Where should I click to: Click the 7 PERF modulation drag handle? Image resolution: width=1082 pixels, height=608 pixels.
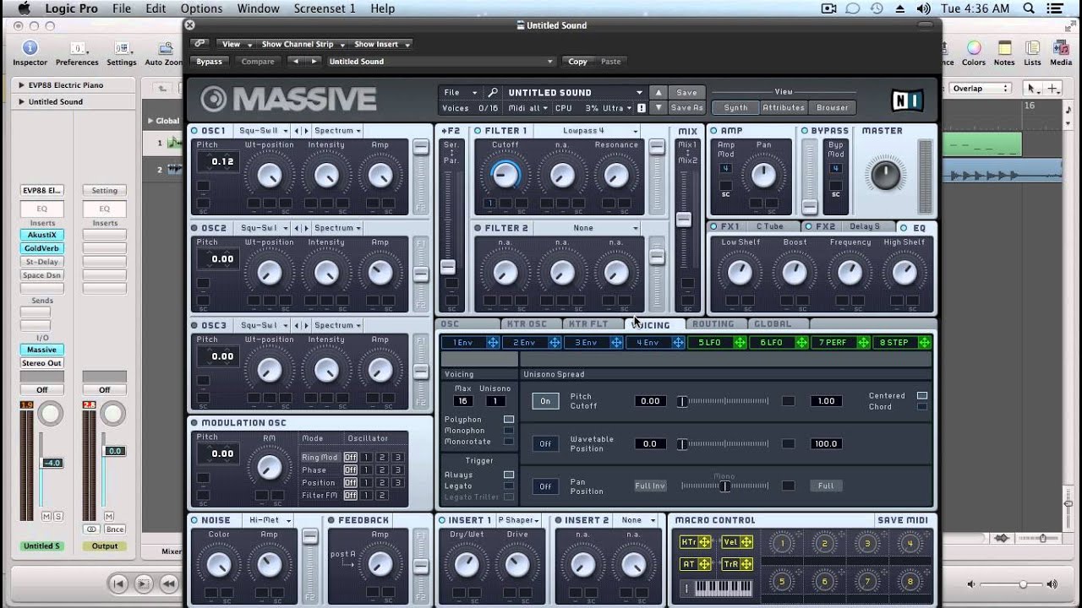point(863,342)
